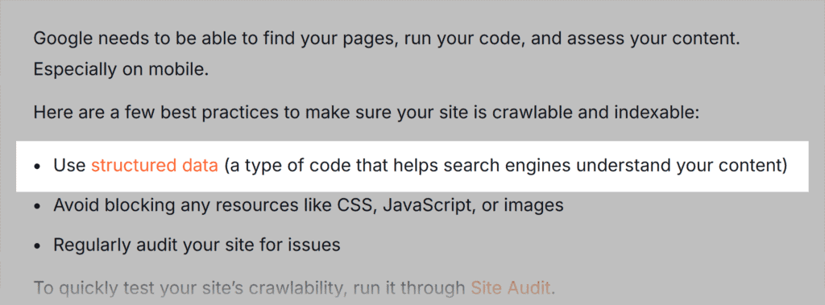Viewport: 825px width, 305px height.
Task: Click bullet point before "Avoid blocking any resources"
Action: tap(37, 206)
